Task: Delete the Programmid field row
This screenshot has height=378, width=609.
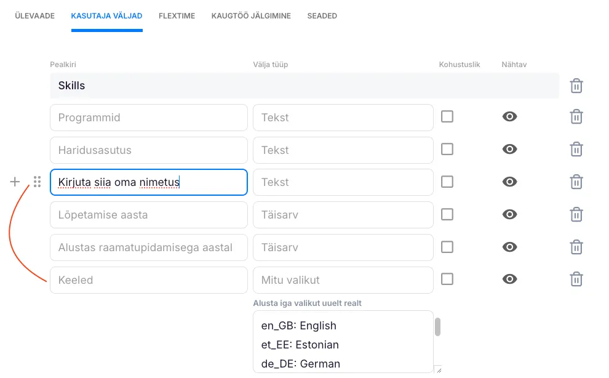Action: click(576, 117)
